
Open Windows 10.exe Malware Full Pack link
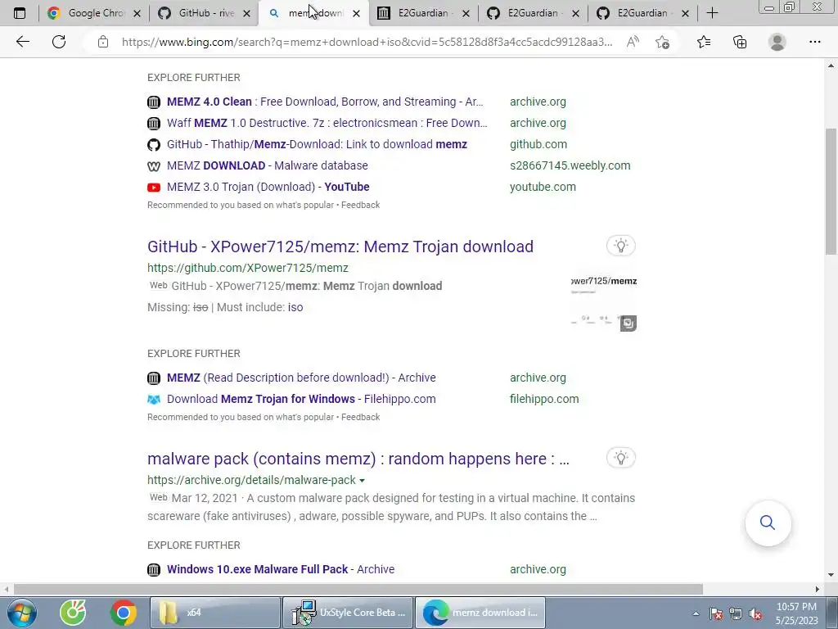pos(281,569)
